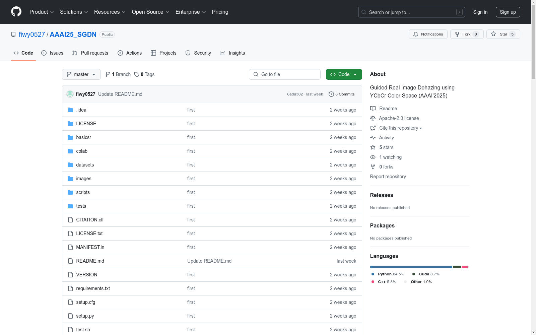The image size is (536, 335).
Task: Click the Search or jump to field
Action: point(412,12)
